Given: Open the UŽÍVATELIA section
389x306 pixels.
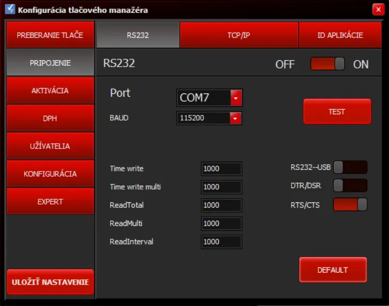Looking at the screenshot, I should 50,146.
